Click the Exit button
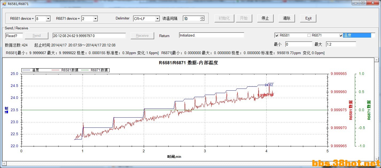Image resolution: width=381 pixels, height=168 pixels. click(x=308, y=18)
